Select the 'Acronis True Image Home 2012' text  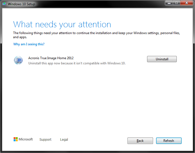51,58
